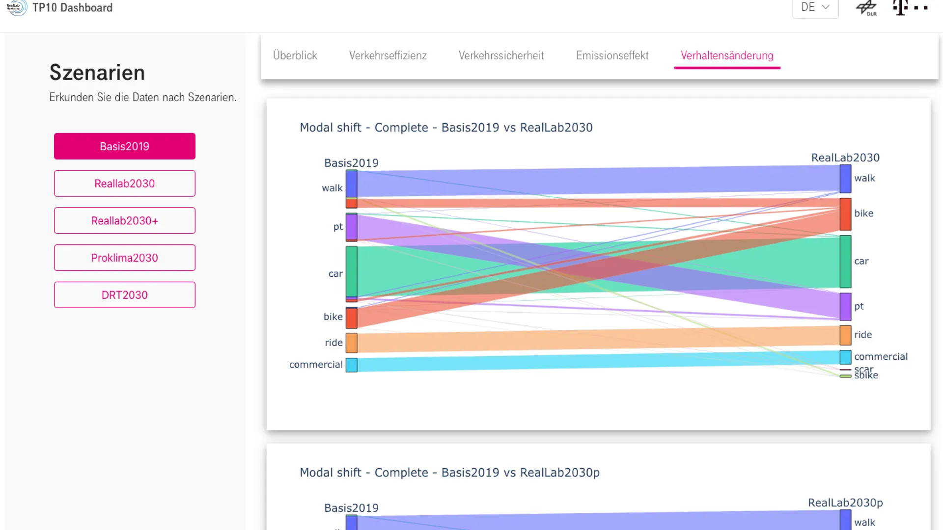Click the Basis2019 column label in first chart
The image size is (943, 530).
(x=351, y=163)
